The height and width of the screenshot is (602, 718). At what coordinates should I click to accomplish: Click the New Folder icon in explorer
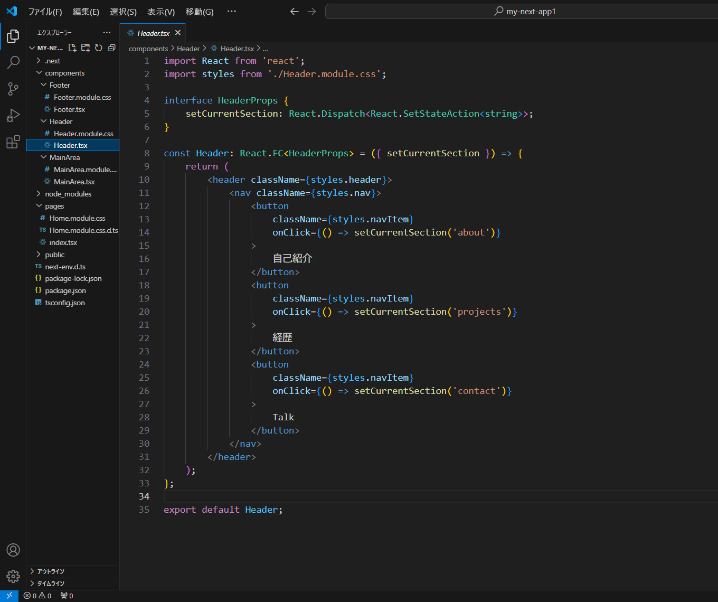[x=86, y=48]
